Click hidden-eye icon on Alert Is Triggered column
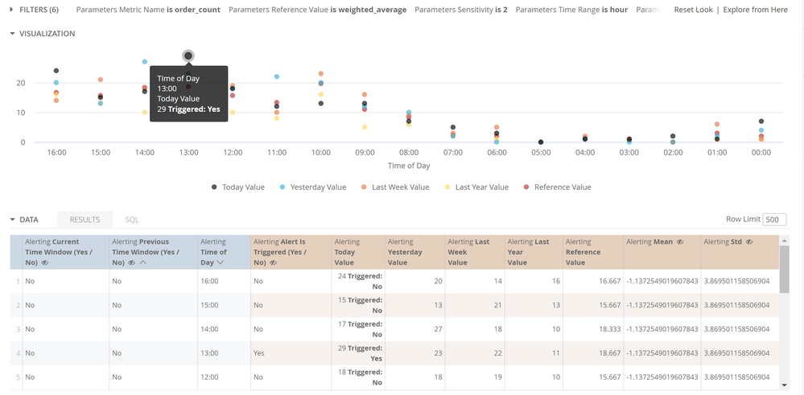This screenshot has width=804, height=395. point(273,262)
